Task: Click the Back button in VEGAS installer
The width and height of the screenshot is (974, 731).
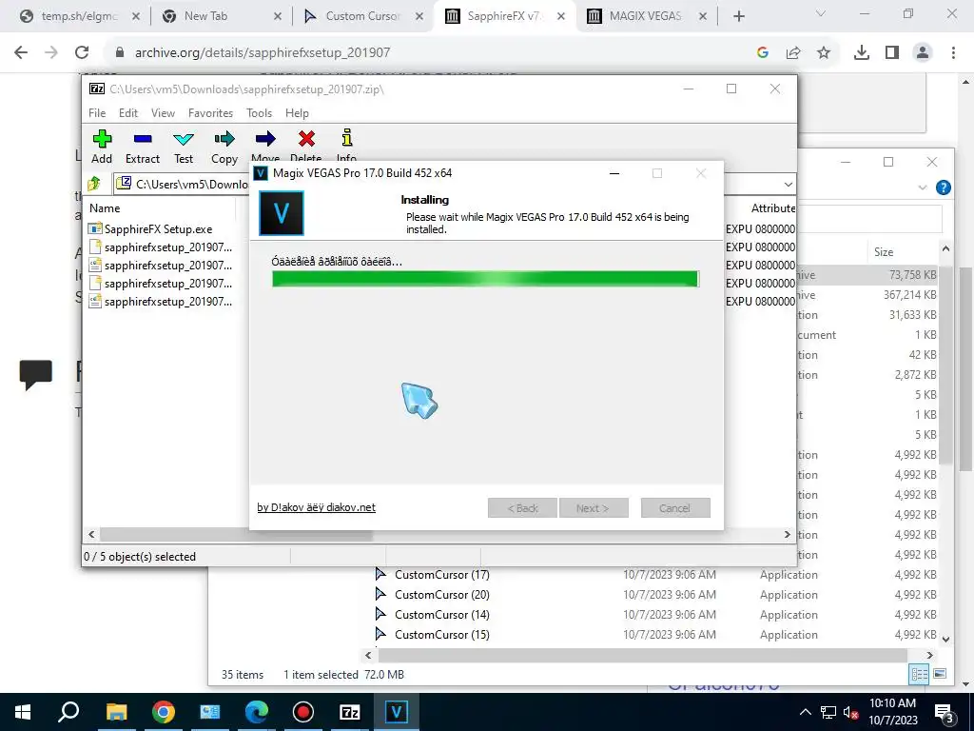Action: pos(522,508)
